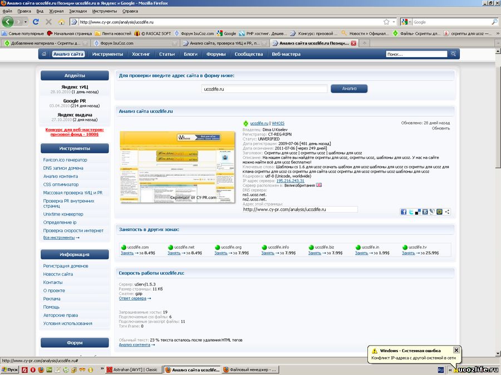This screenshot has height=375, width=501.
Task: Switch to the Форум IsuCoz.com tab
Action: point(135,43)
